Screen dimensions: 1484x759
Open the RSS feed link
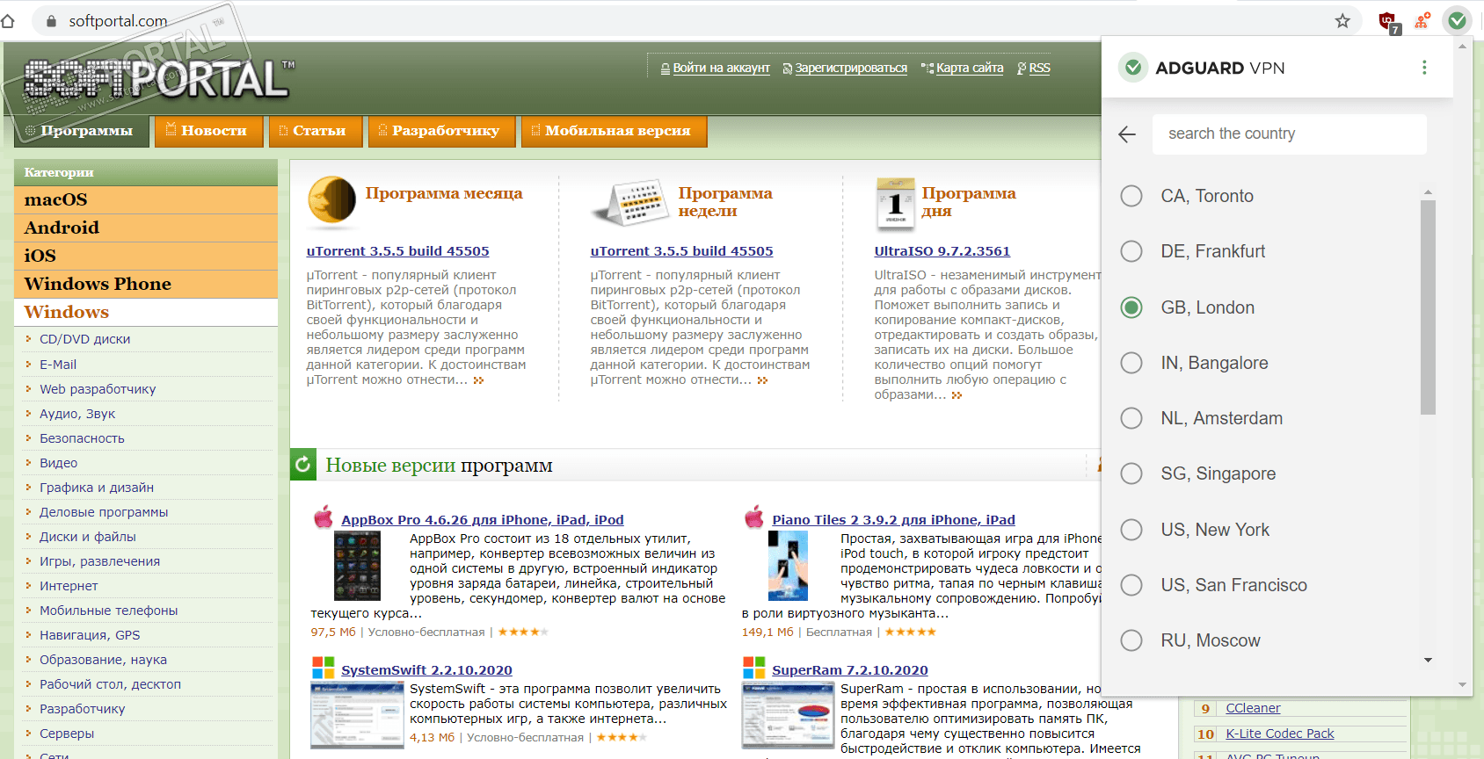[x=1039, y=68]
